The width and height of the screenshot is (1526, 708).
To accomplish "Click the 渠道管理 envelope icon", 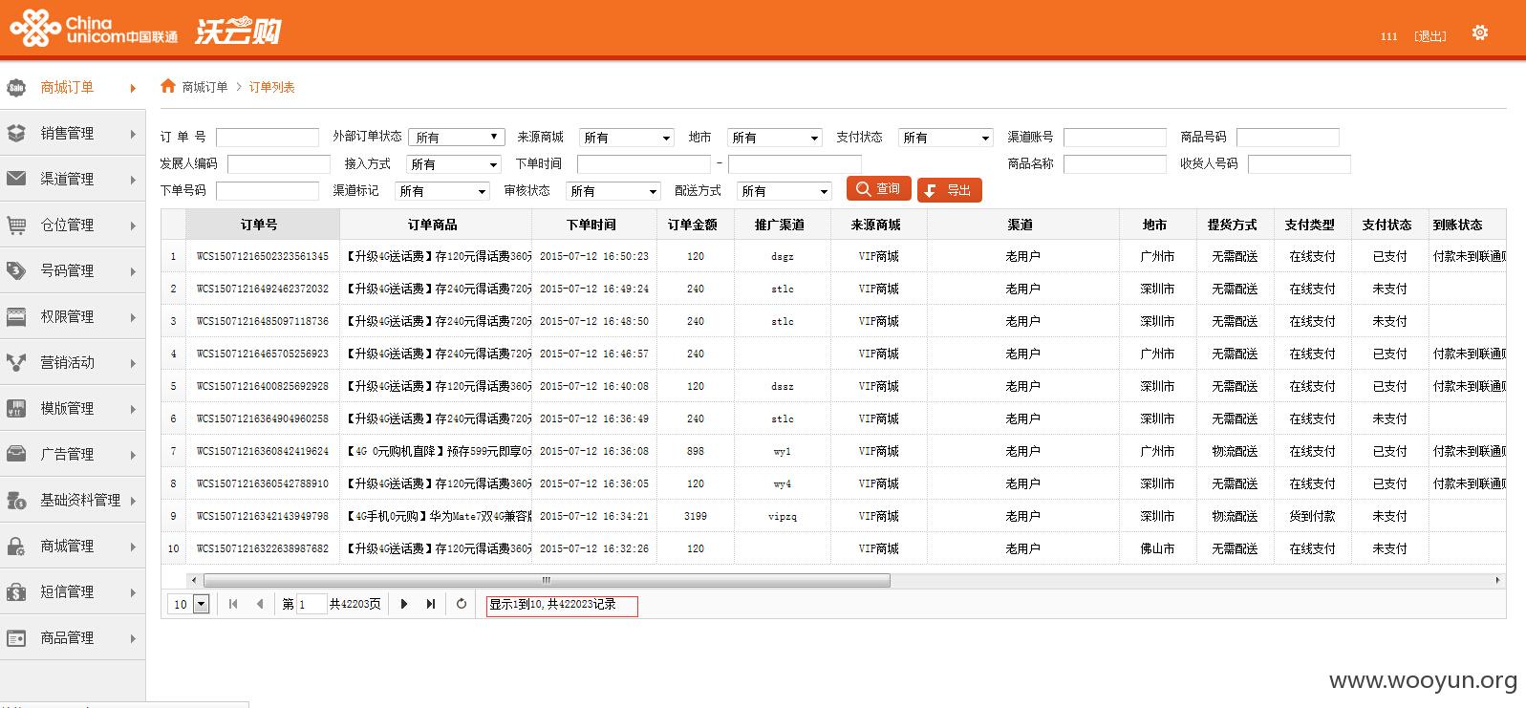I will point(16,179).
